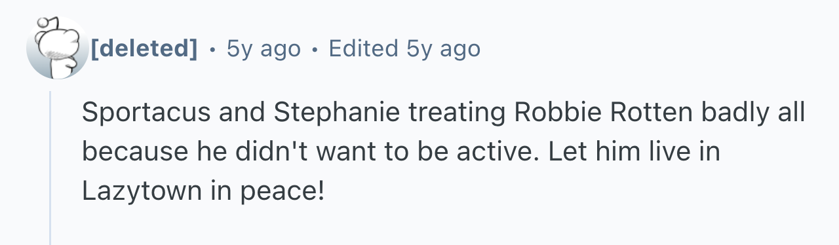Collapse the comment using the vertical thread line
This screenshot has height=245, width=839.
pos(50,168)
